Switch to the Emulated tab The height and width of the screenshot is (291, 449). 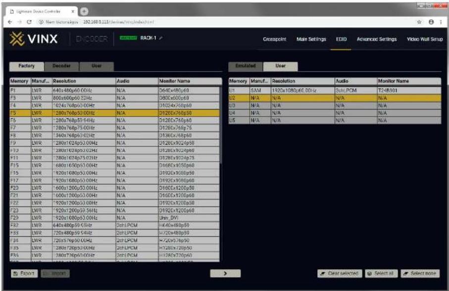(x=246, y=66)
